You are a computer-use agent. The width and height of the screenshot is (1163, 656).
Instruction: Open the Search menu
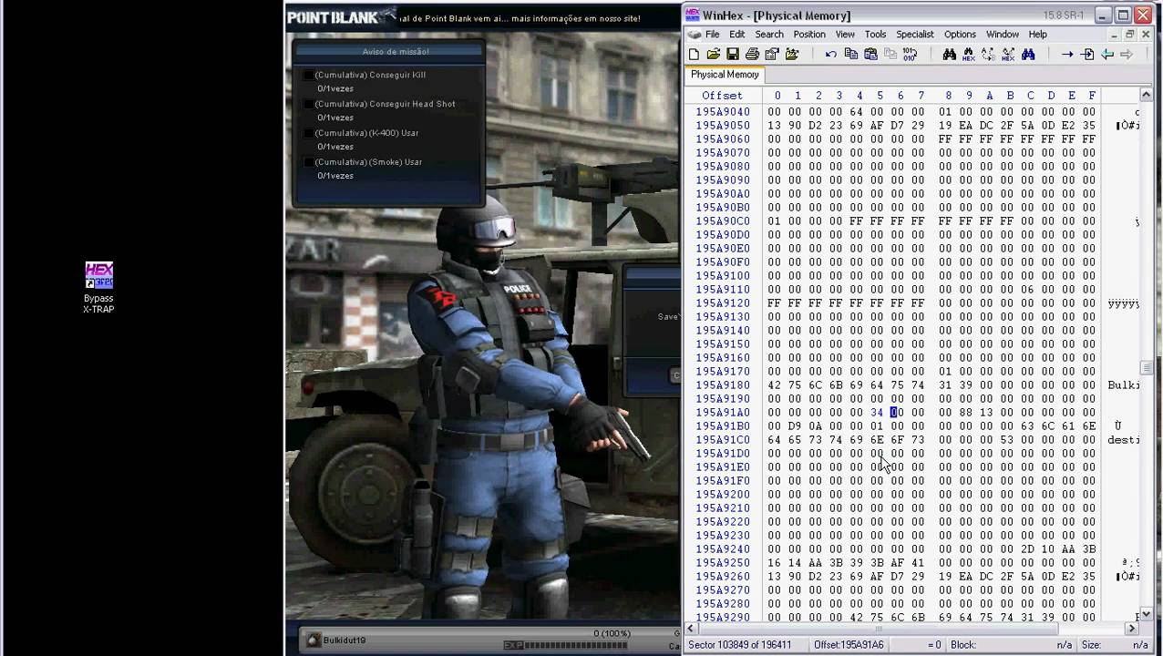click(x=769, y=35)
